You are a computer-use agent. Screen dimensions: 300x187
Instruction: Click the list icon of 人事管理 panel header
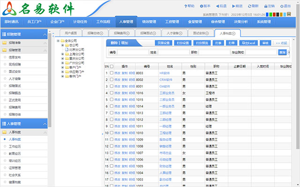(4, 124)
